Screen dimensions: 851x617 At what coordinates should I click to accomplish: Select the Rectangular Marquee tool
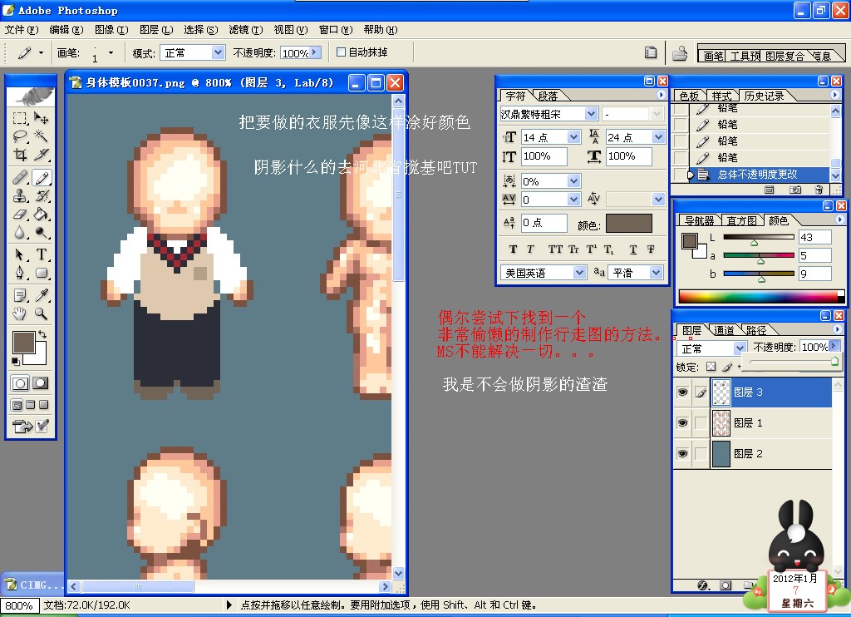tap(20, 118)
